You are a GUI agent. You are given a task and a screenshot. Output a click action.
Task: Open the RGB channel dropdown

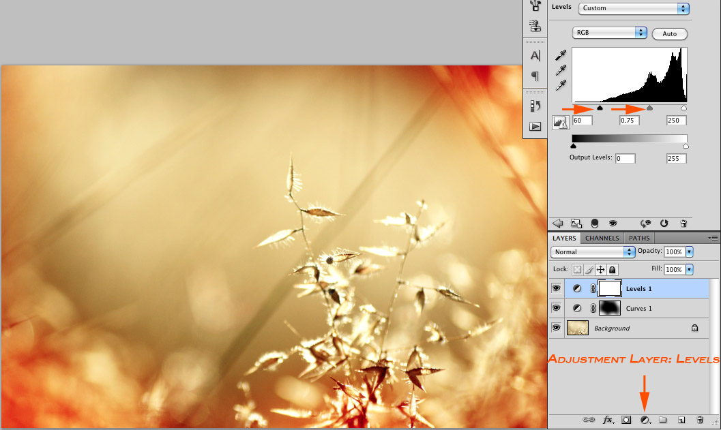point(609,33)
